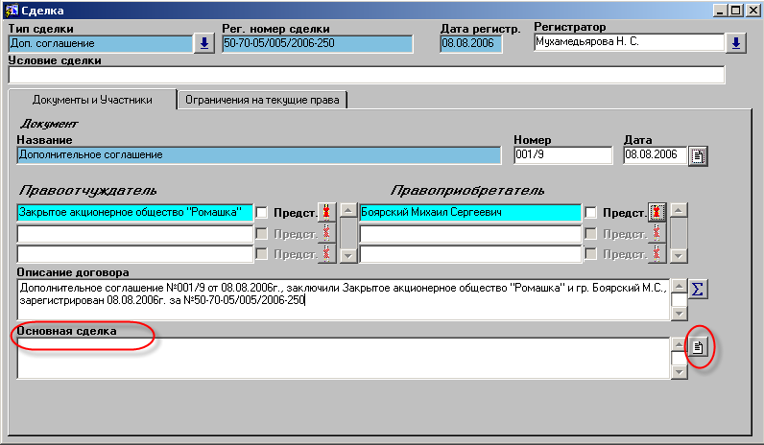Click disabled person icon in third Правоотчуждатель row
Image resolution: width=764 pixels, height=445 pixels.
point(326,253)
